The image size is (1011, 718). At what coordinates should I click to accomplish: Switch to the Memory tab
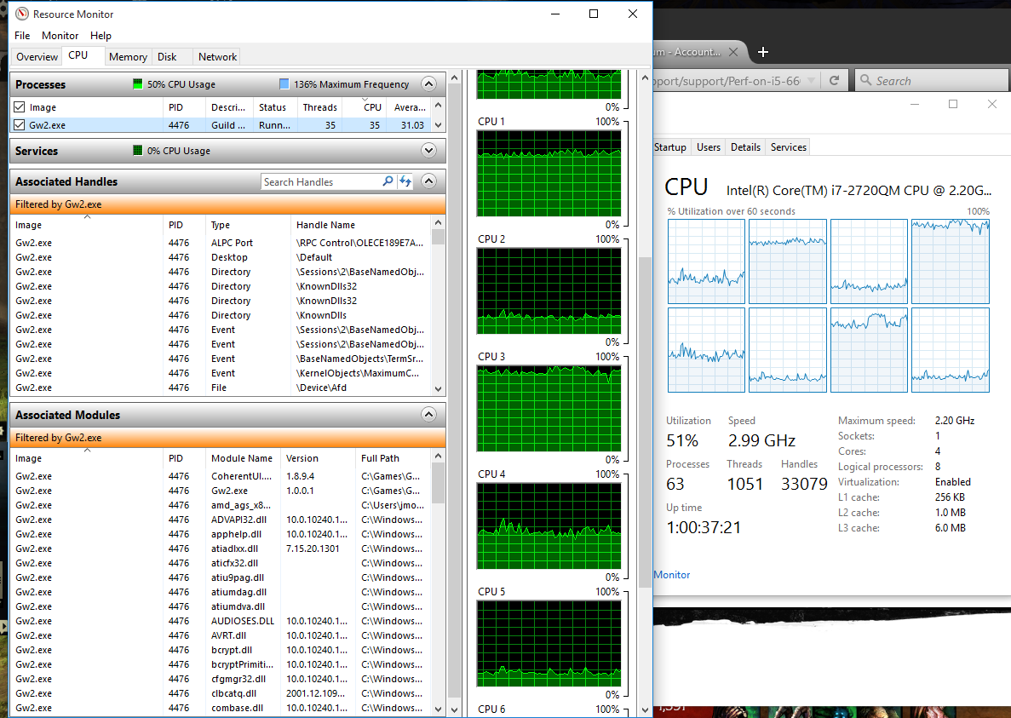[x=128, y=57]
